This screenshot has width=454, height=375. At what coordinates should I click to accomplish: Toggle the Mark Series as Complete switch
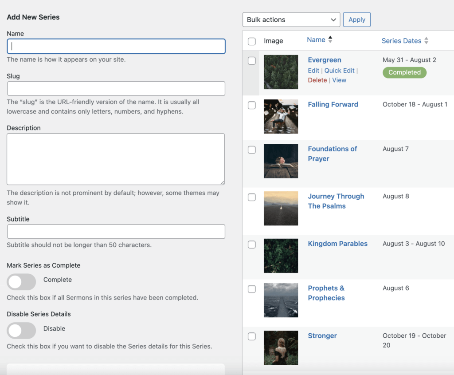21,282
